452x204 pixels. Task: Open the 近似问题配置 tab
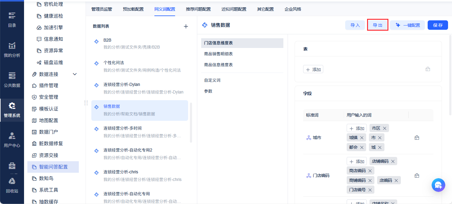click(234, 9)
